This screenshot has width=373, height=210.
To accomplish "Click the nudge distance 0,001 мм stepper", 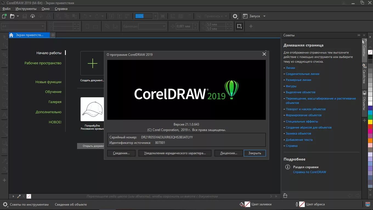I will tap(195, 26).
